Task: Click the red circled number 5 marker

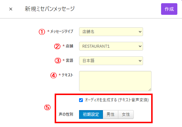Action: click(x=47, y=107)
